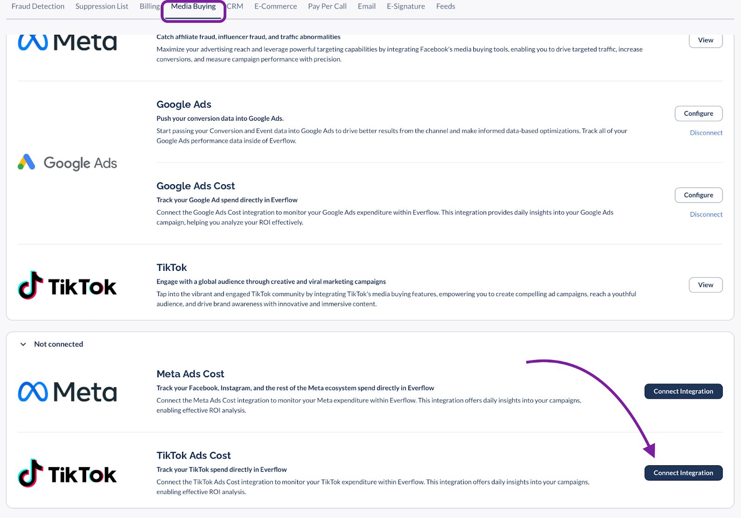Switch to the Suppression List tab
The height and width of the screenshot is (518, 741).
[102, 6]
